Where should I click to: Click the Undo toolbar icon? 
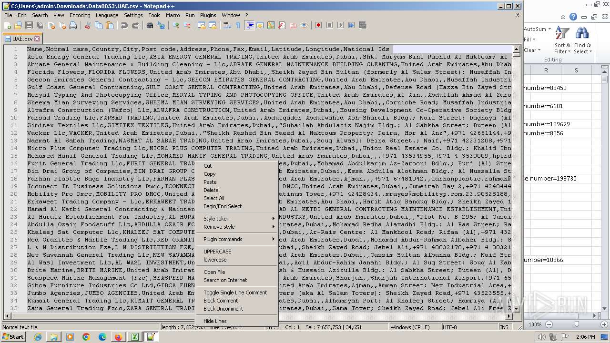(124, 25)
